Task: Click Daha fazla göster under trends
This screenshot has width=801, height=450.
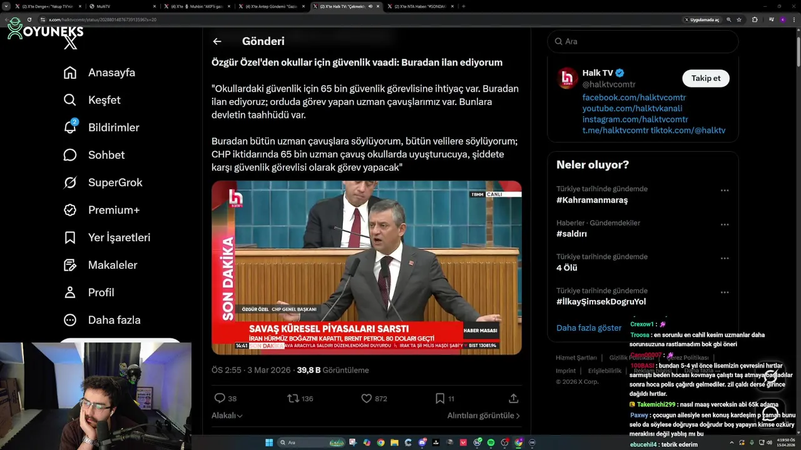Action: point(589,327)
